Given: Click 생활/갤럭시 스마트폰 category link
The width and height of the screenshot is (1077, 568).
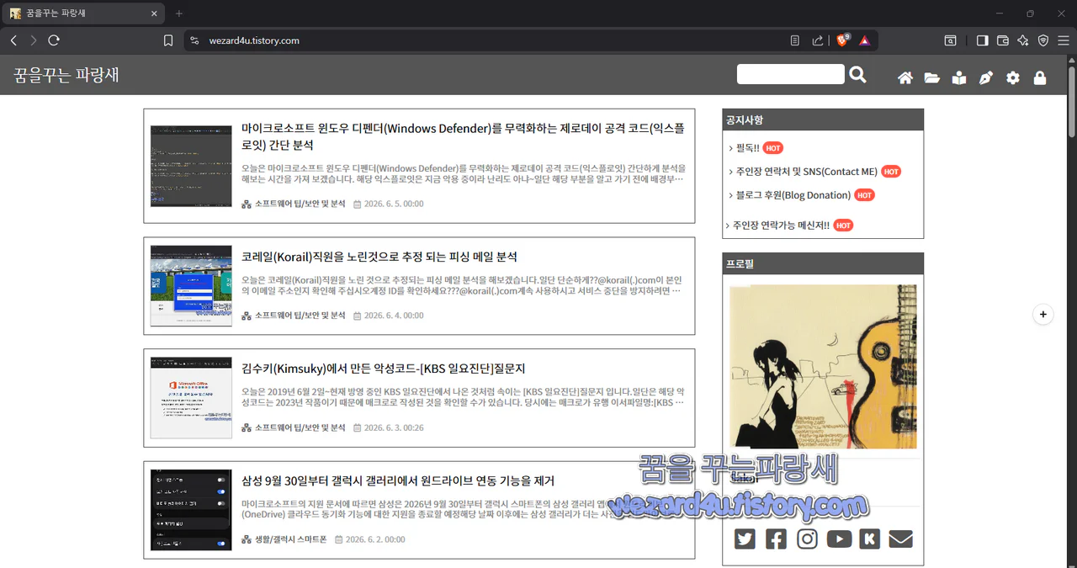Looking at the screenshot, I should (290, 539).
